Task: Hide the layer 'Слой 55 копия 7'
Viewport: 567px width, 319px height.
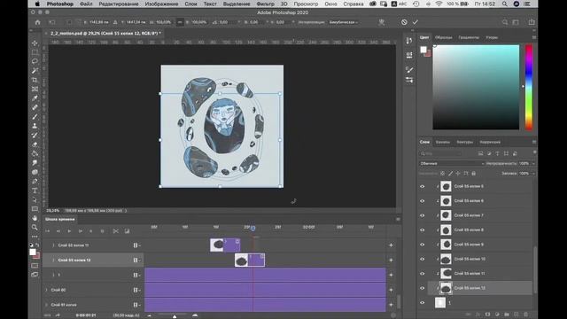Action: 422,215
